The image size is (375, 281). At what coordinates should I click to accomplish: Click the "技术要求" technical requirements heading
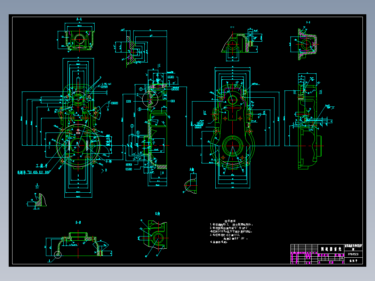pos(230,221)
